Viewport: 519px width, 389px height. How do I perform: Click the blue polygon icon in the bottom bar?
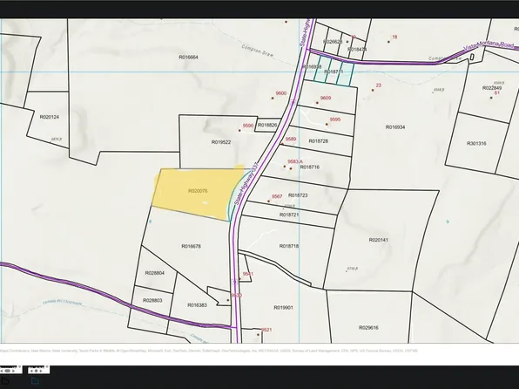coord(35,380)
